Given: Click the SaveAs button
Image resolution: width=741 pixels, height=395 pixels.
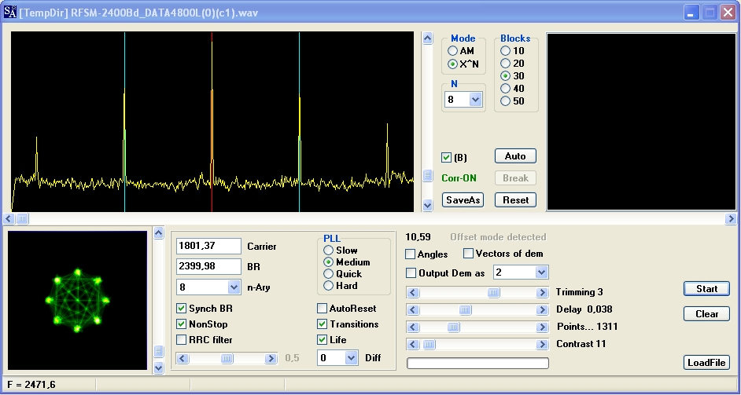Looking at the screenshot, I should pos(463,200).
